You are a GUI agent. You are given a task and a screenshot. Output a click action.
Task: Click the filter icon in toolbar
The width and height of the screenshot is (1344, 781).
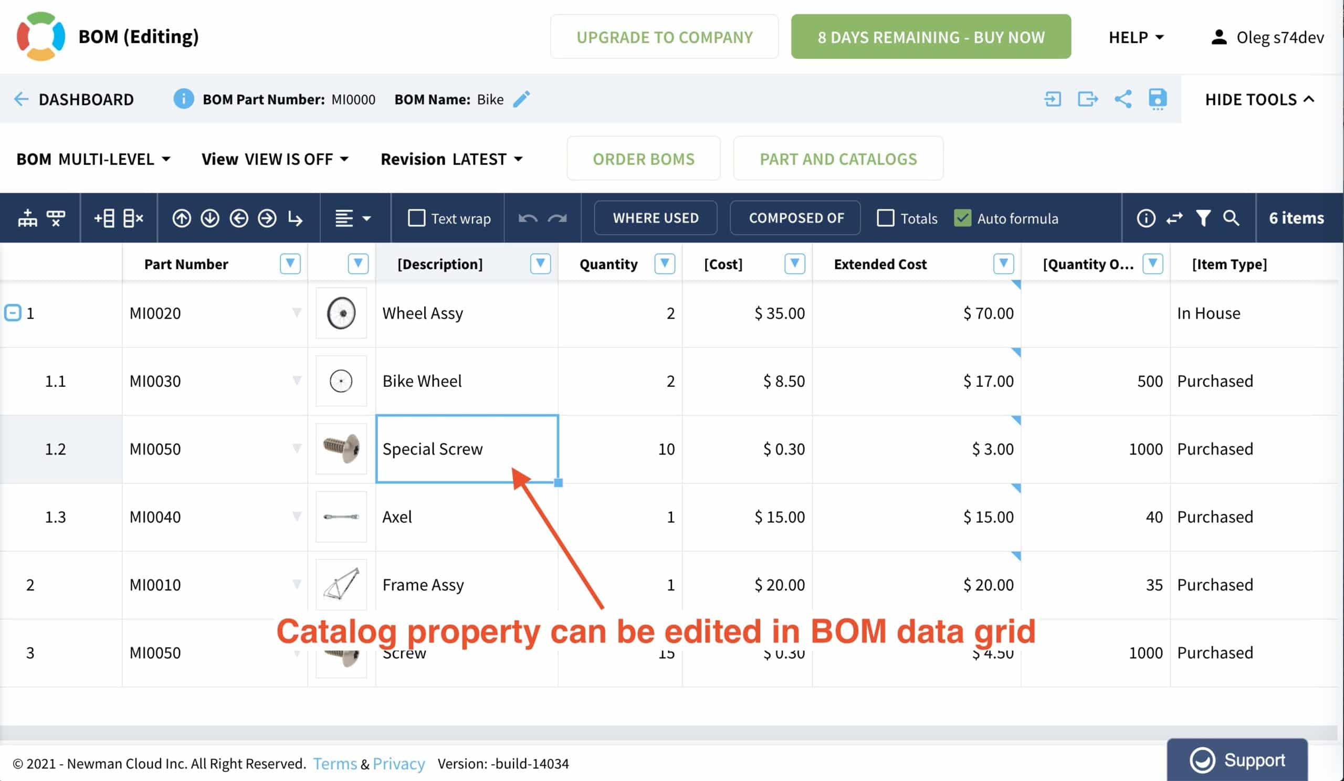click(1202, 218)
